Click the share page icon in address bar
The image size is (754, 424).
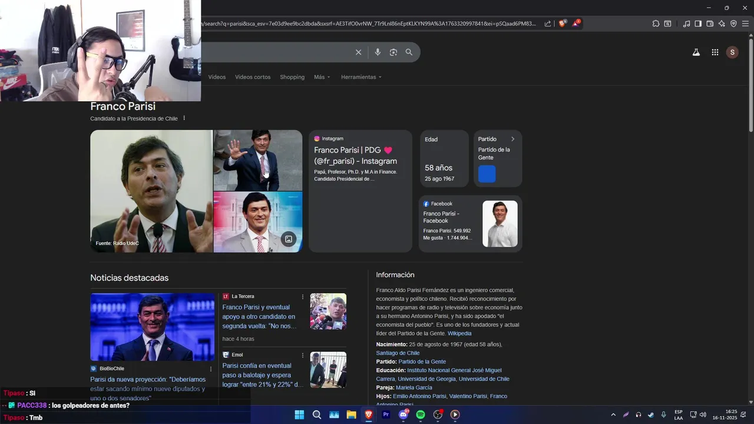tap(548, 24)
